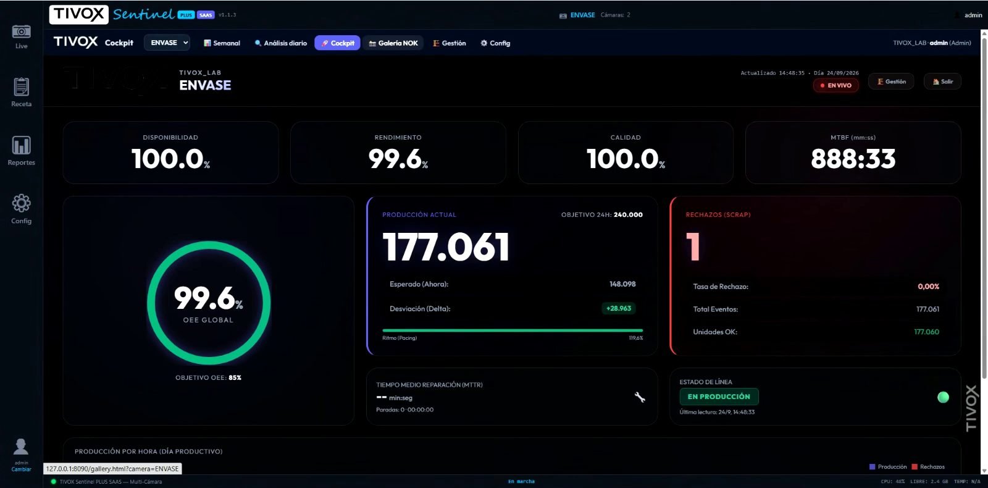Click the Rendimiento 99.6% card
The height and width of the screenshot is (488, 988).
click(x=398, y=153)
